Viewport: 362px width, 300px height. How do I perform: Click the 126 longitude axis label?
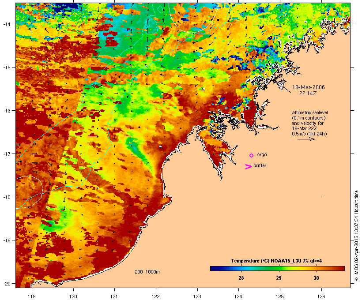tap(321, 296)
